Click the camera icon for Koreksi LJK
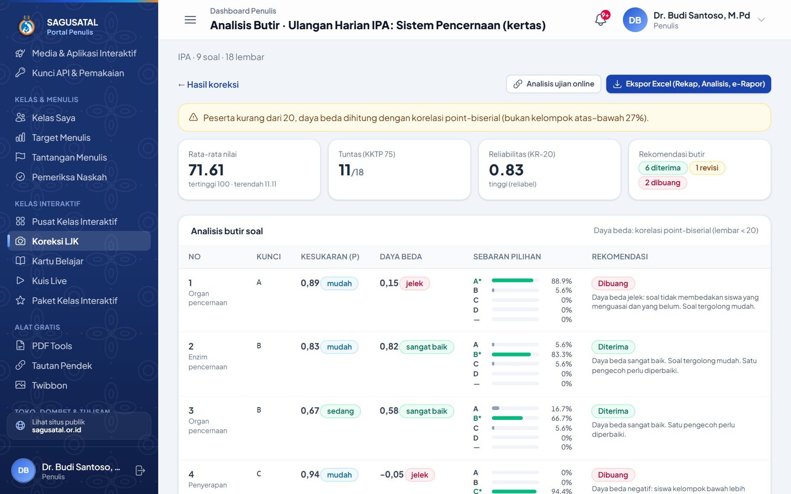 tap(20, 241)
